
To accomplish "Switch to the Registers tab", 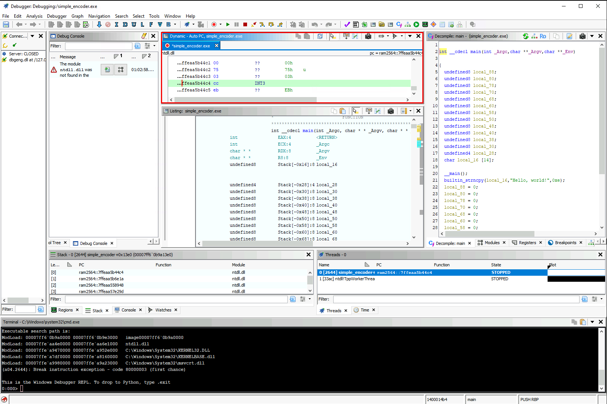I will pyautogui.click(x=527, y=243).
